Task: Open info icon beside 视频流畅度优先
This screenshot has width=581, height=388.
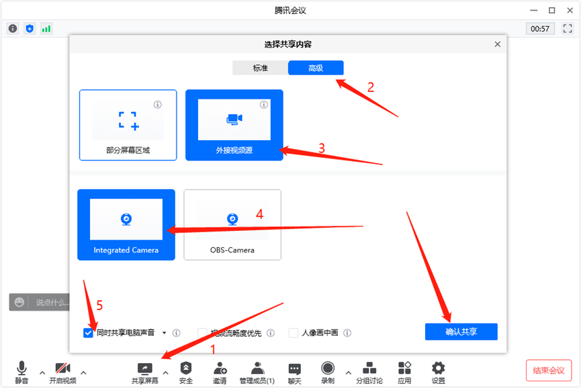Action: (271, 333)
